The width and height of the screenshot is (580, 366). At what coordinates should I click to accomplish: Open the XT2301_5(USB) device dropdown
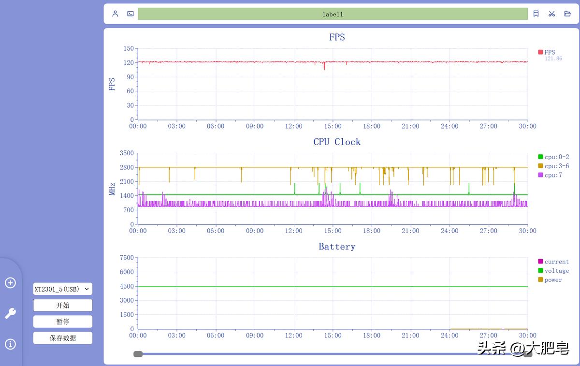pyautogui.click(x=62, y=289)
